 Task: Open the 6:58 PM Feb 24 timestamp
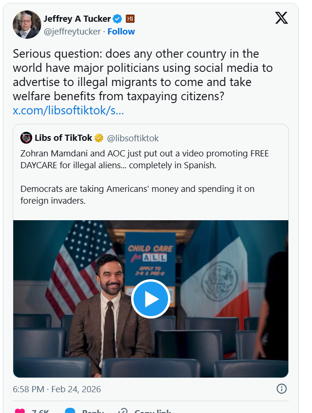pyautogui.click(x=57, y=389)
